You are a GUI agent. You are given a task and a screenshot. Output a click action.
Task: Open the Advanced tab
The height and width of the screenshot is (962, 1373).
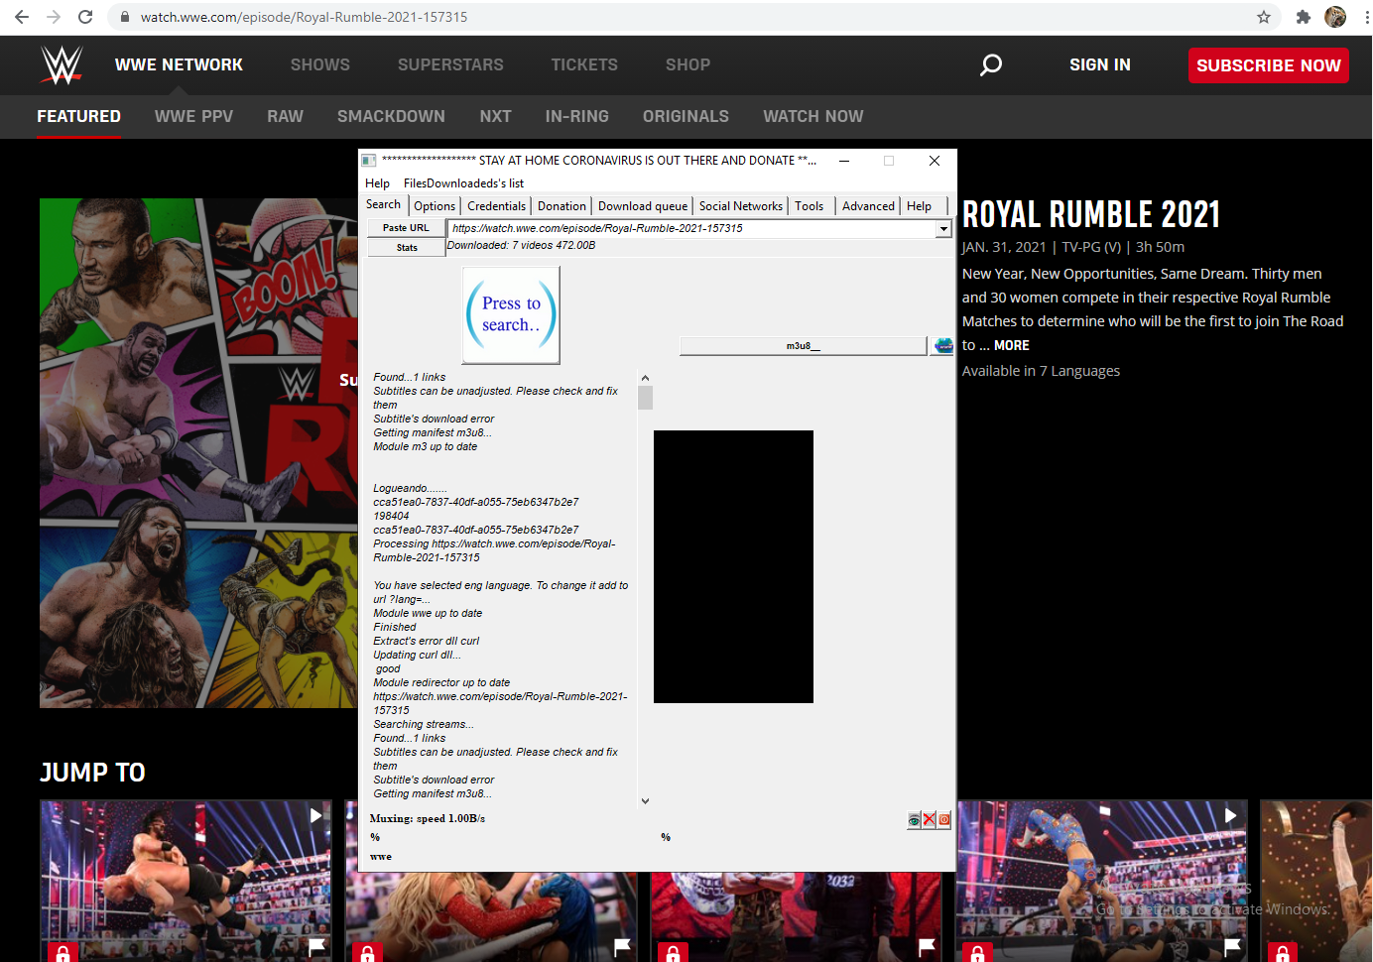[868, 206]
